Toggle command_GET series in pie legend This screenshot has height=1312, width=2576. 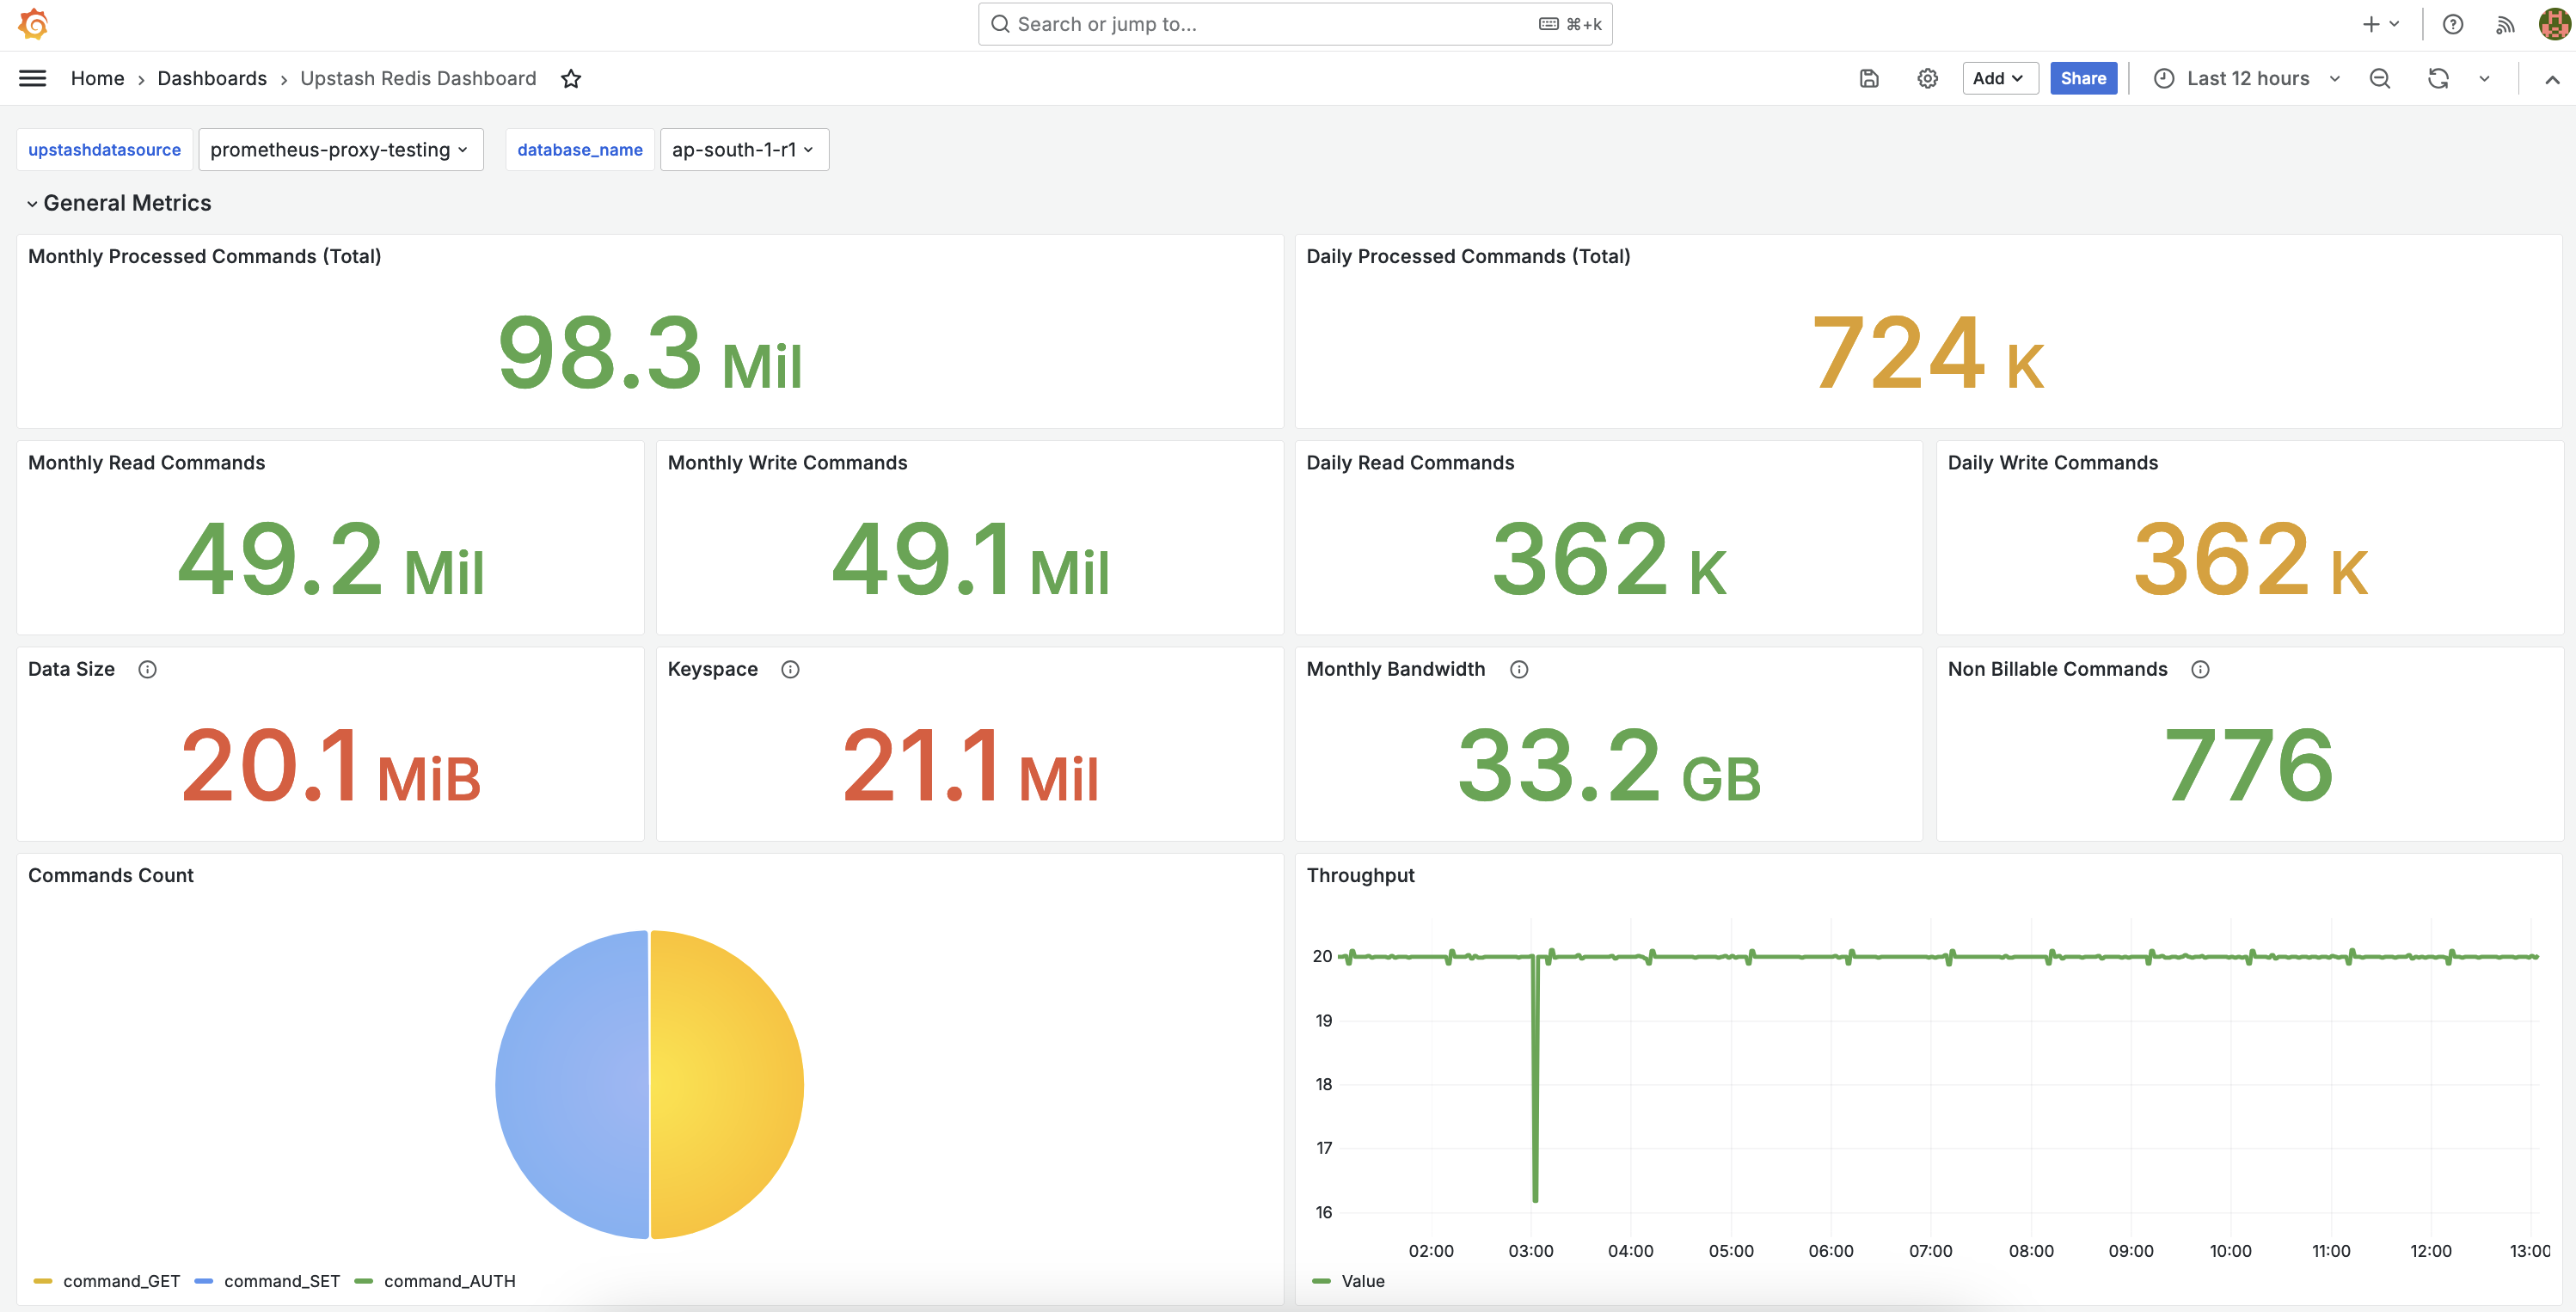click(x=120, y=1281)
